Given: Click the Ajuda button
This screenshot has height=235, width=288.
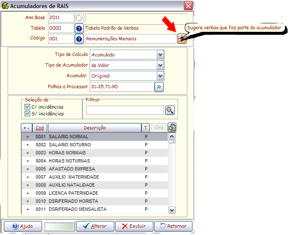Looking at the screenshot, I should pos(23,226).
